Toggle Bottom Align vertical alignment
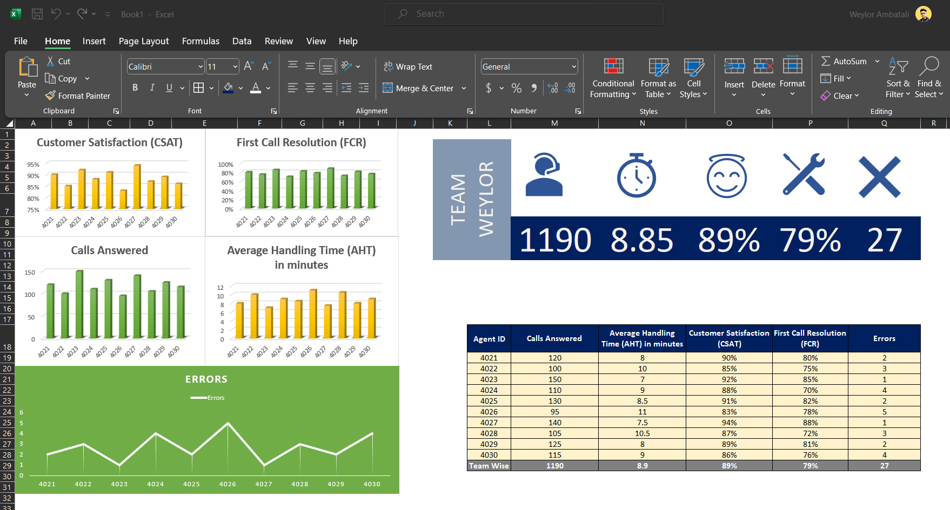 click(327, 66)
